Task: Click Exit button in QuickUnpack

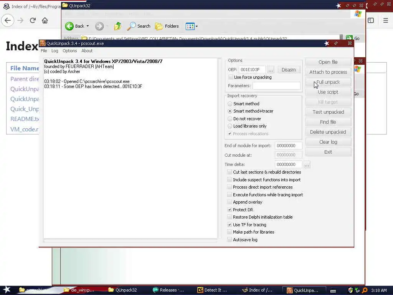Action: pos(328,152)
